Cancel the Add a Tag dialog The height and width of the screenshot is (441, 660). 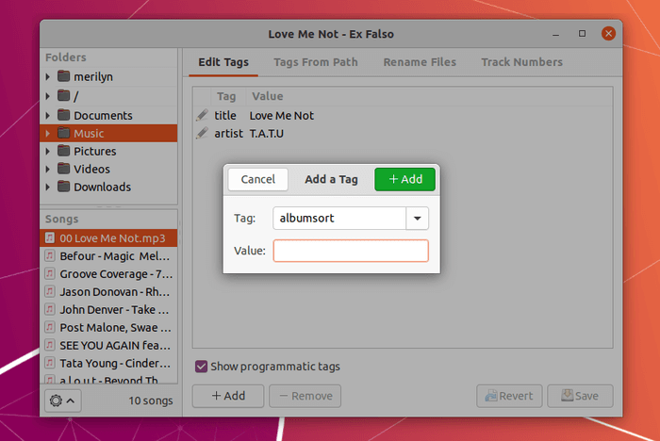258,179
